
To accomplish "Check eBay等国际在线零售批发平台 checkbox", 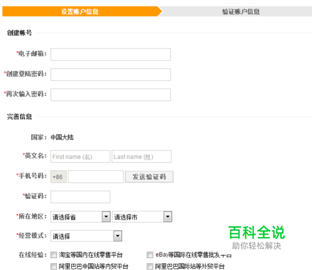I will 150,255.
